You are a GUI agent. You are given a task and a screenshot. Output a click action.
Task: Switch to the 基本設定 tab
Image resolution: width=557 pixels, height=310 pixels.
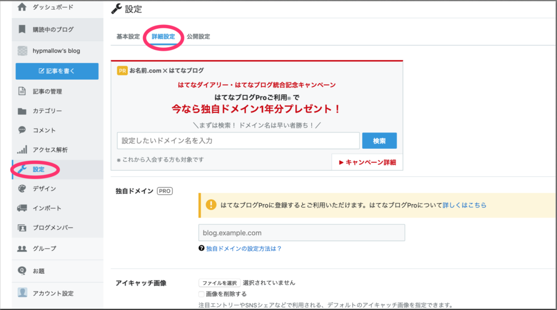point(128,37)
